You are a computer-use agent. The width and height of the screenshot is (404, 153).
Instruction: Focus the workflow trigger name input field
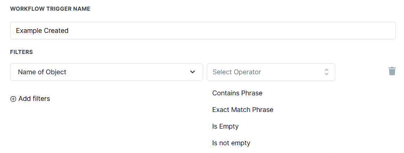point(202,31)
